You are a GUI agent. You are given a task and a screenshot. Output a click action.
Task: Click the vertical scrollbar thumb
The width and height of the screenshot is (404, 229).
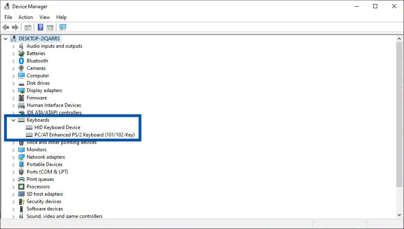click(x=399, y=114)
